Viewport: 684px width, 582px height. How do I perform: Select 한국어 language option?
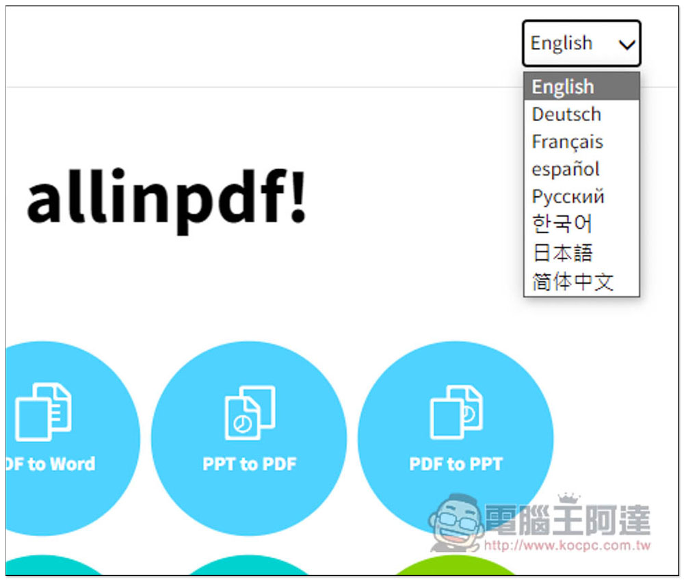581,224
